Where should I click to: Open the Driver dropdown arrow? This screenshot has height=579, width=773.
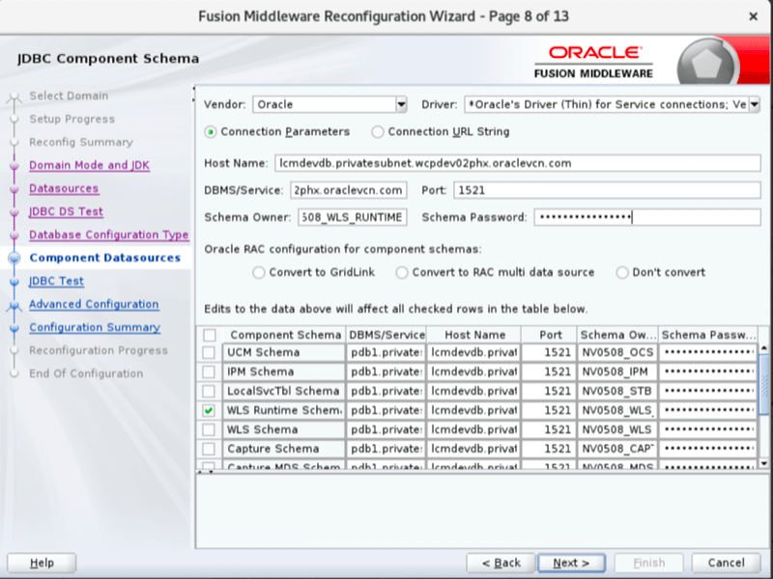click(755, 104)
